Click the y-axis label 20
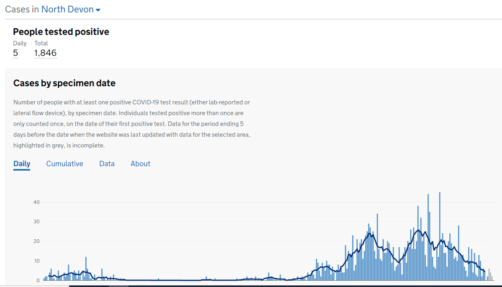502x287 pixels. (x=36, y=241)
